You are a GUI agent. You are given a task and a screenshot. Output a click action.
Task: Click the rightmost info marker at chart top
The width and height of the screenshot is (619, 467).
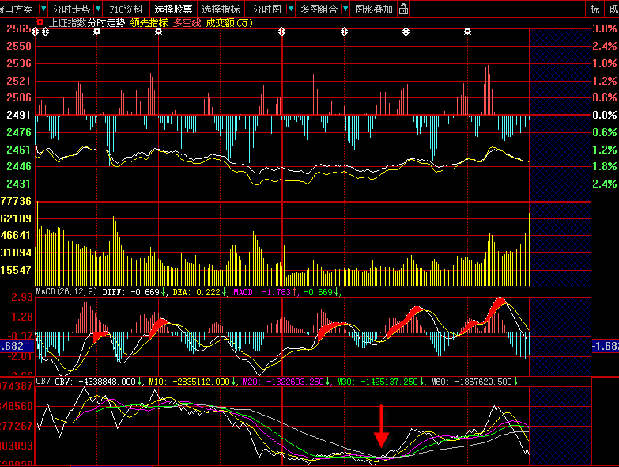point(467,31)
